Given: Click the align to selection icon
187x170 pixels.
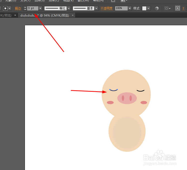Looking at the screenshot, I should 166,8.
